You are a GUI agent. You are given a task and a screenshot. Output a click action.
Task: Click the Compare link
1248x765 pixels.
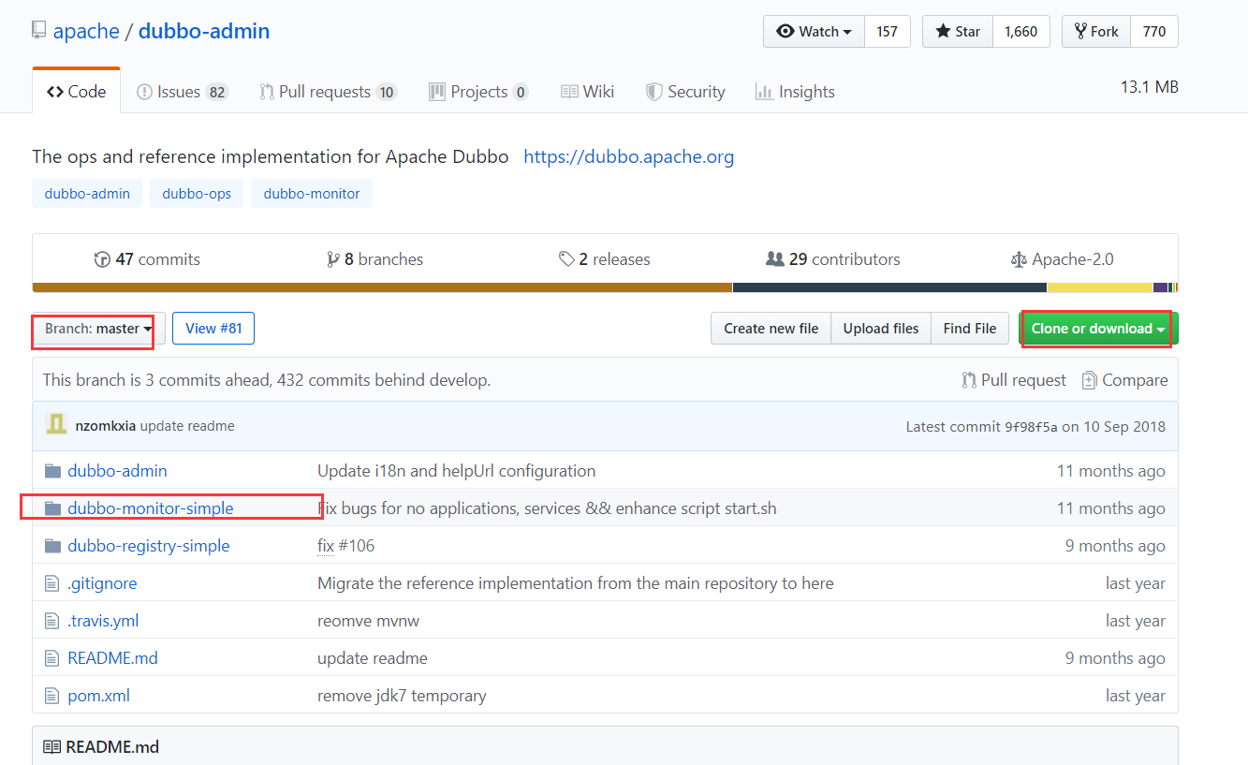click(1125, 380)
